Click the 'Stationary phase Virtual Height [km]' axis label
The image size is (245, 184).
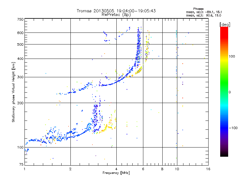[x=13, y=92]
